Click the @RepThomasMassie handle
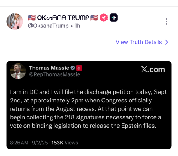 (x=54, y=74)
